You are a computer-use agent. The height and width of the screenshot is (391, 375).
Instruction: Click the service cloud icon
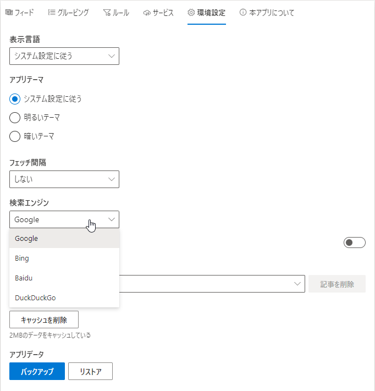(147, 13)
